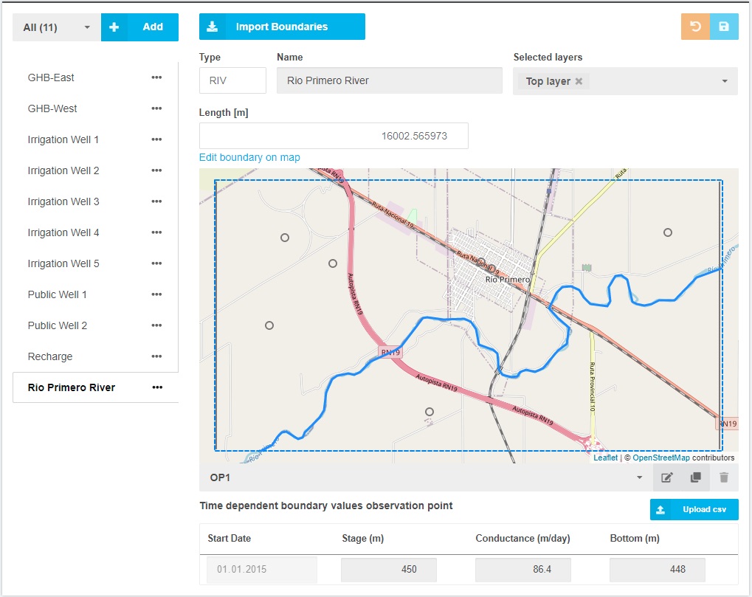This screenshot has height=597, width=752.
Task: Select the Recharge boundary in sidebar
Action: [x=49, y=356]
